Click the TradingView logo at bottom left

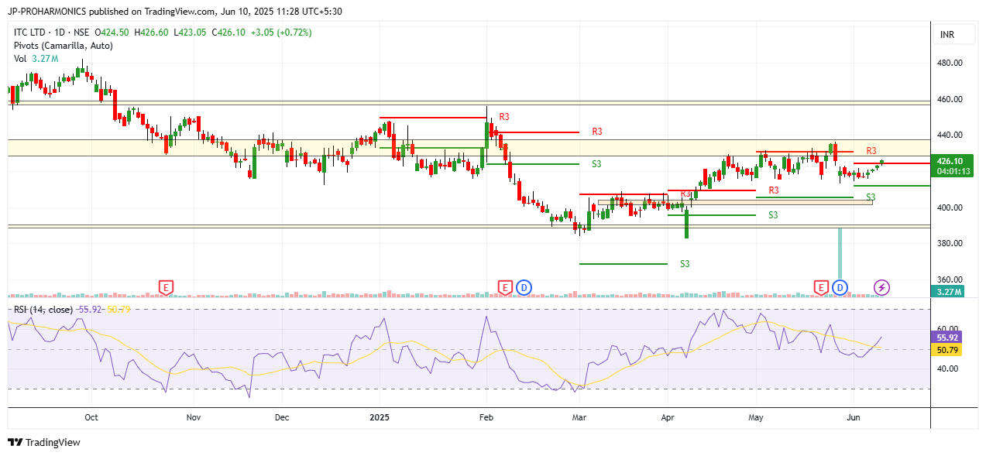(44, 442)
